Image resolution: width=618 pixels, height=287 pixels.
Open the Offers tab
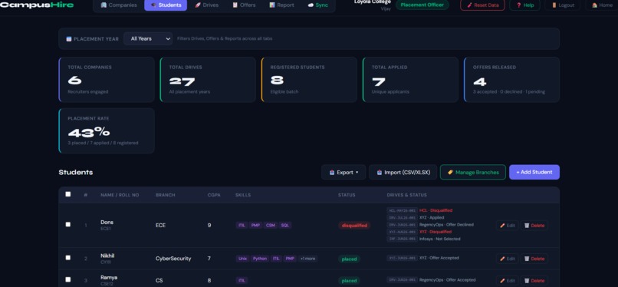(244, 5)
